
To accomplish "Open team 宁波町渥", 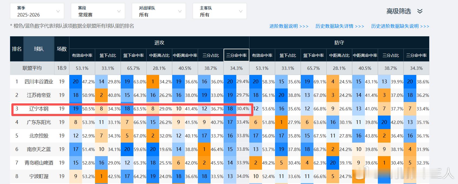I will 39,176.
